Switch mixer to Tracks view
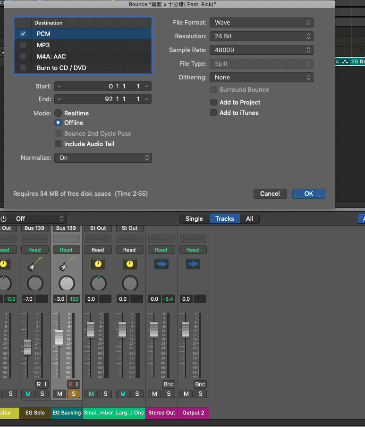 (225, 218)
